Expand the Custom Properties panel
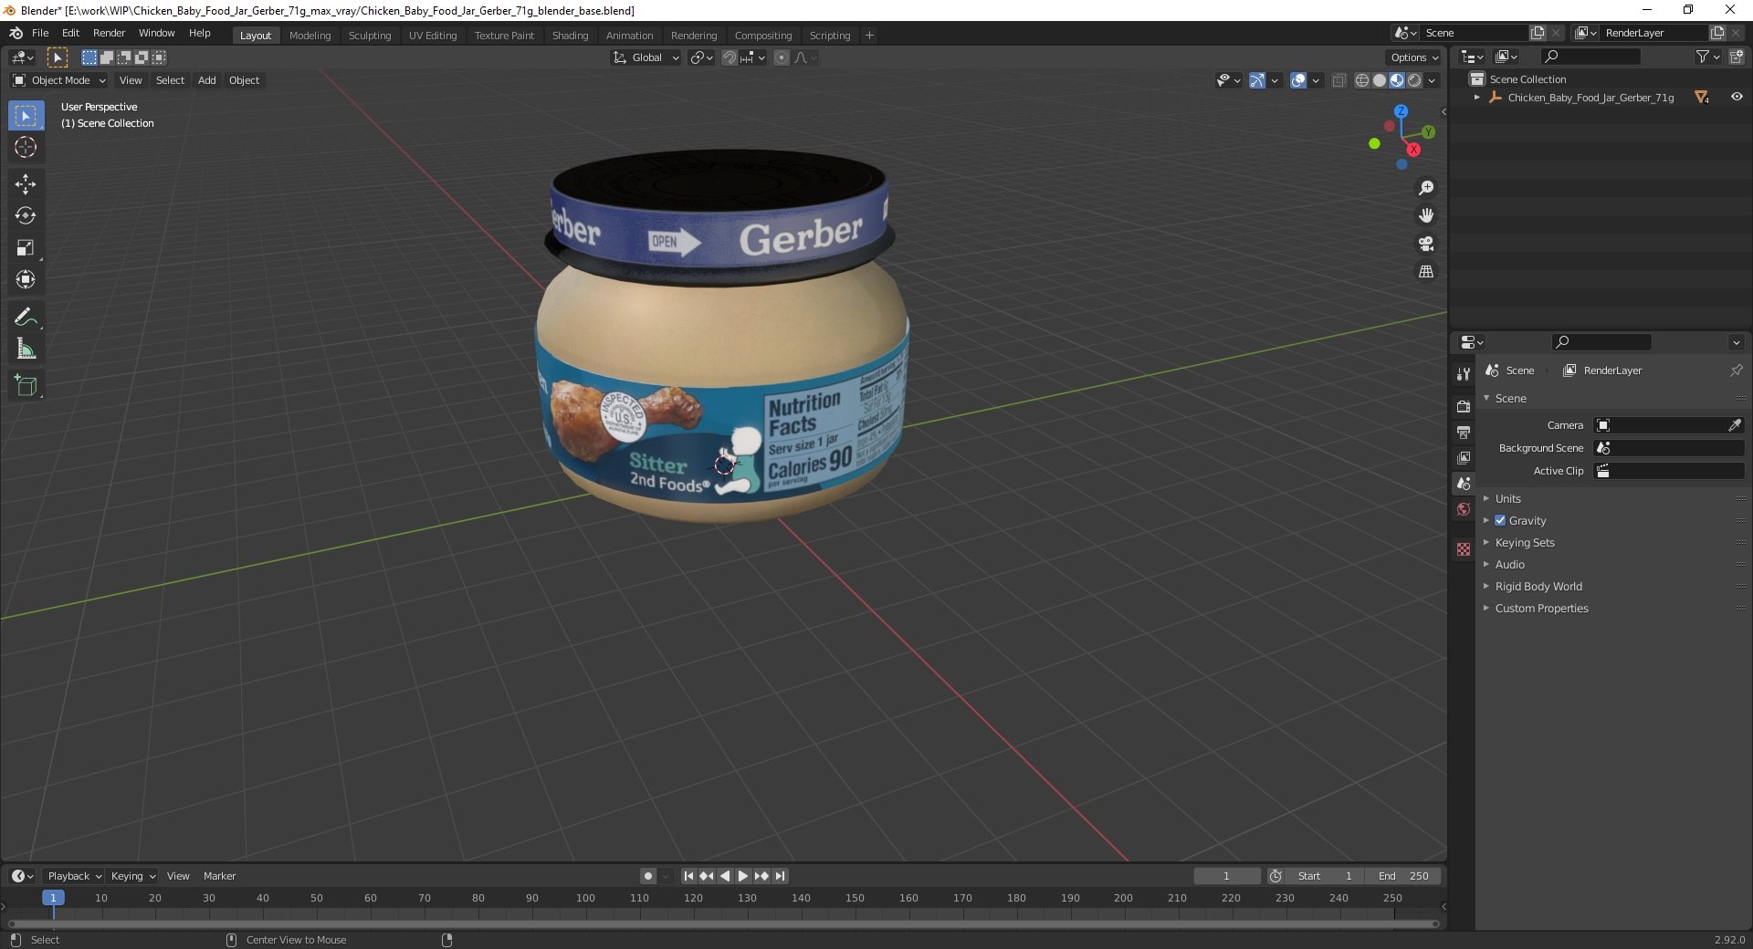This screenshot has height=949, width=1753. [x=1541, y=608]
